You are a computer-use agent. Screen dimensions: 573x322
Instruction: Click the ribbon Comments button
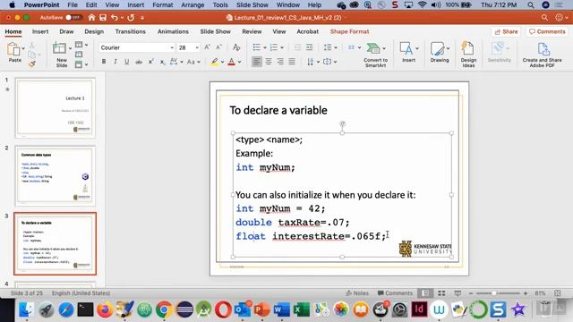(x=547, y=32)
